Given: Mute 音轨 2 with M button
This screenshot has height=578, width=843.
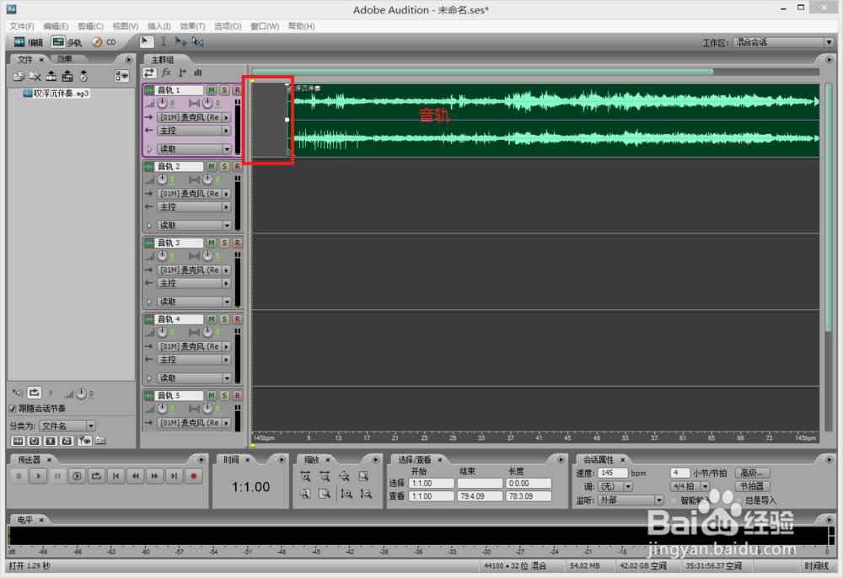Looking at the screenshot, I should pyautogui.click(x=212, y=167).
